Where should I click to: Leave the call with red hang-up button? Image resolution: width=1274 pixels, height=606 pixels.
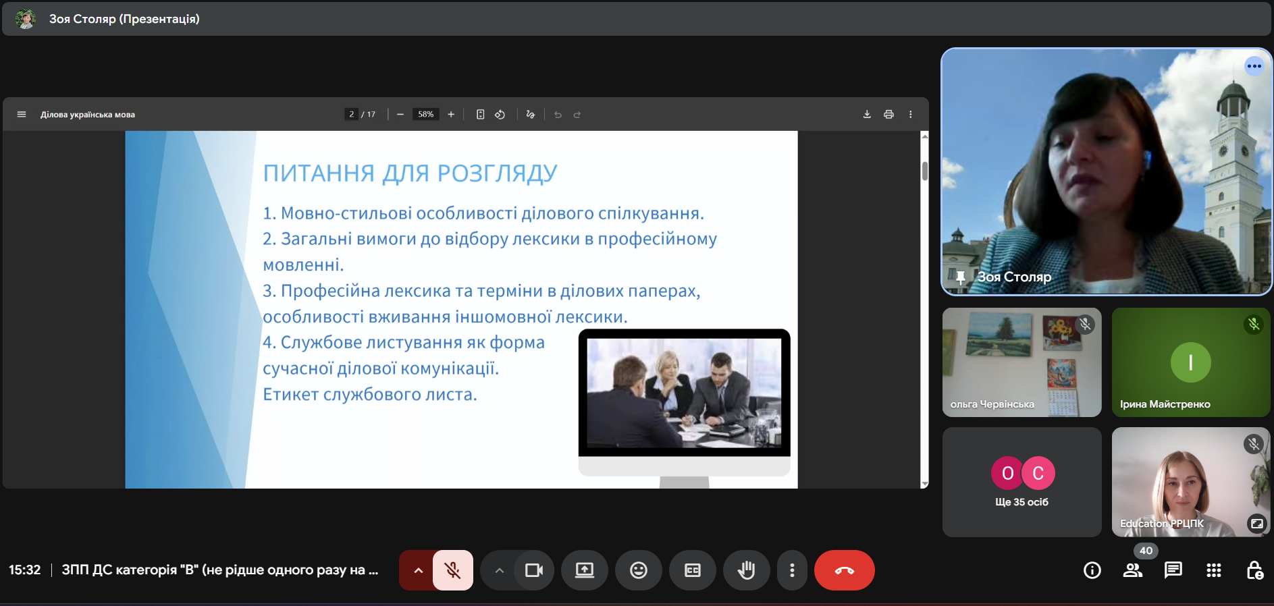(x=844, y=570)
